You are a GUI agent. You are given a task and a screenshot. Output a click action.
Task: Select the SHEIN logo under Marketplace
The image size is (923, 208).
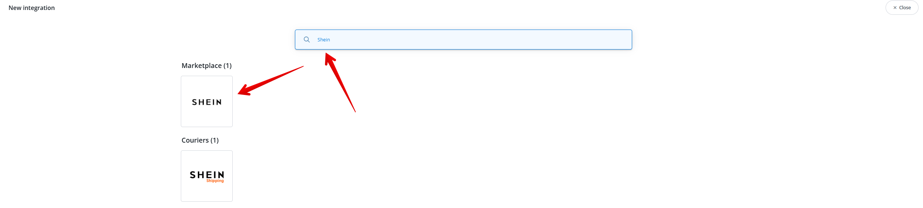[207, 102]
